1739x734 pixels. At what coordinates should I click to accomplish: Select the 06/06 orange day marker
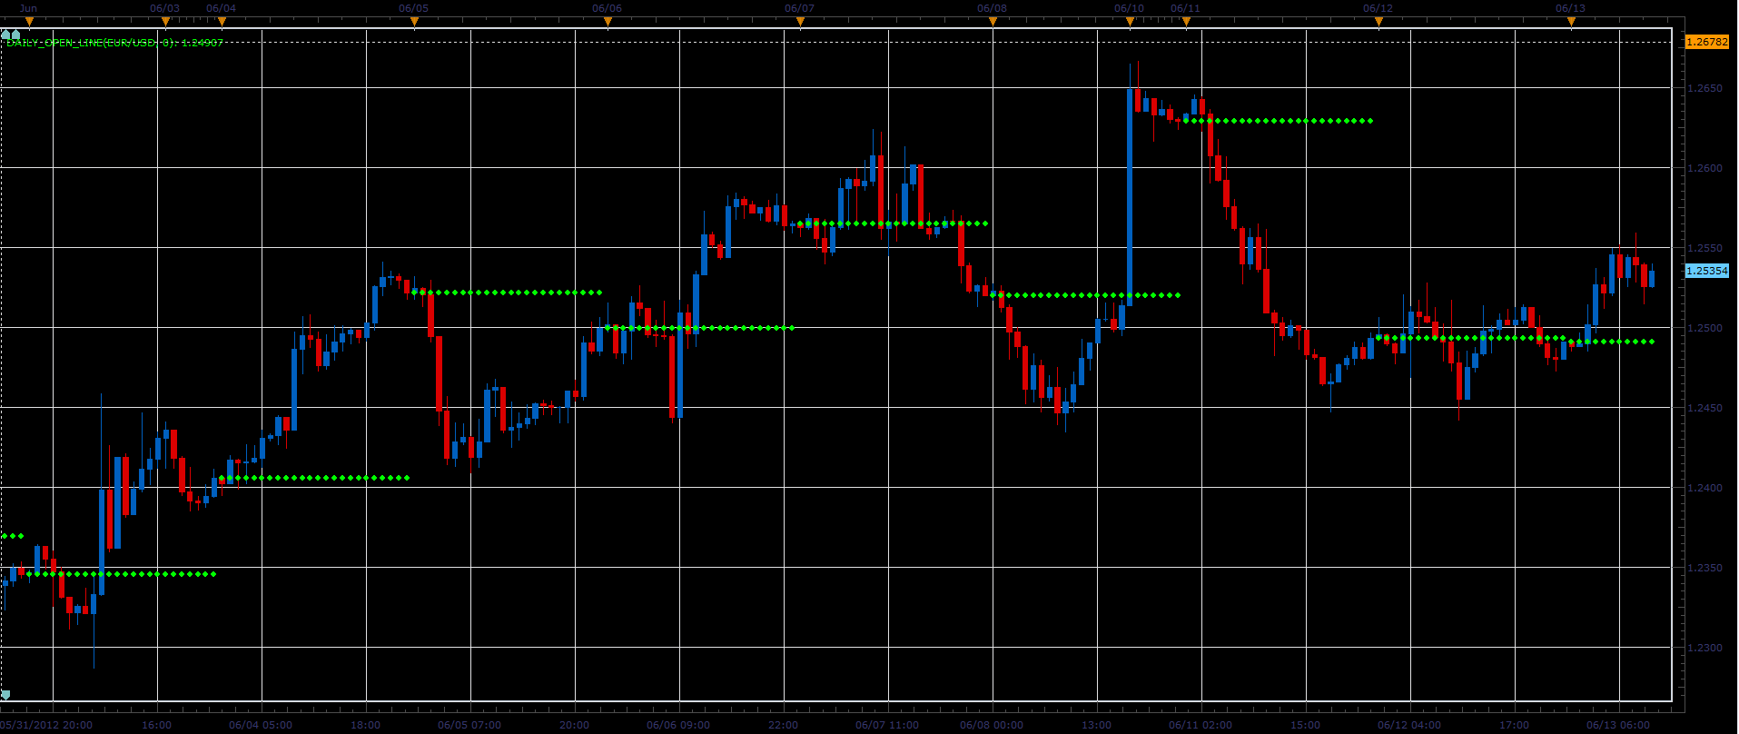tap(608, 22)
